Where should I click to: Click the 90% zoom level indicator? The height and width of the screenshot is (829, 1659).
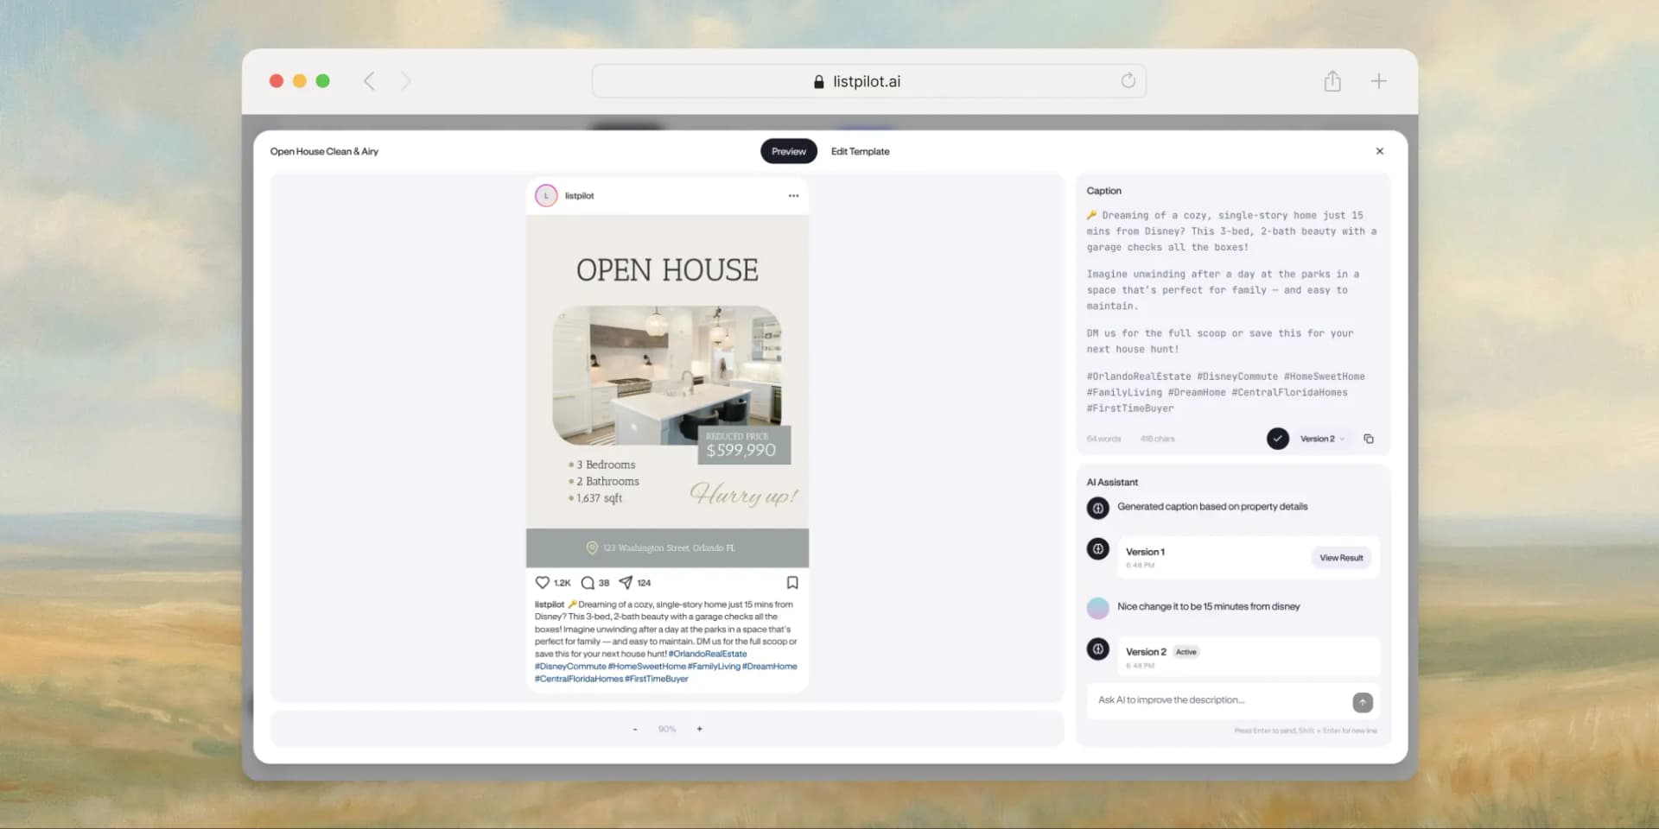[666, 728]
